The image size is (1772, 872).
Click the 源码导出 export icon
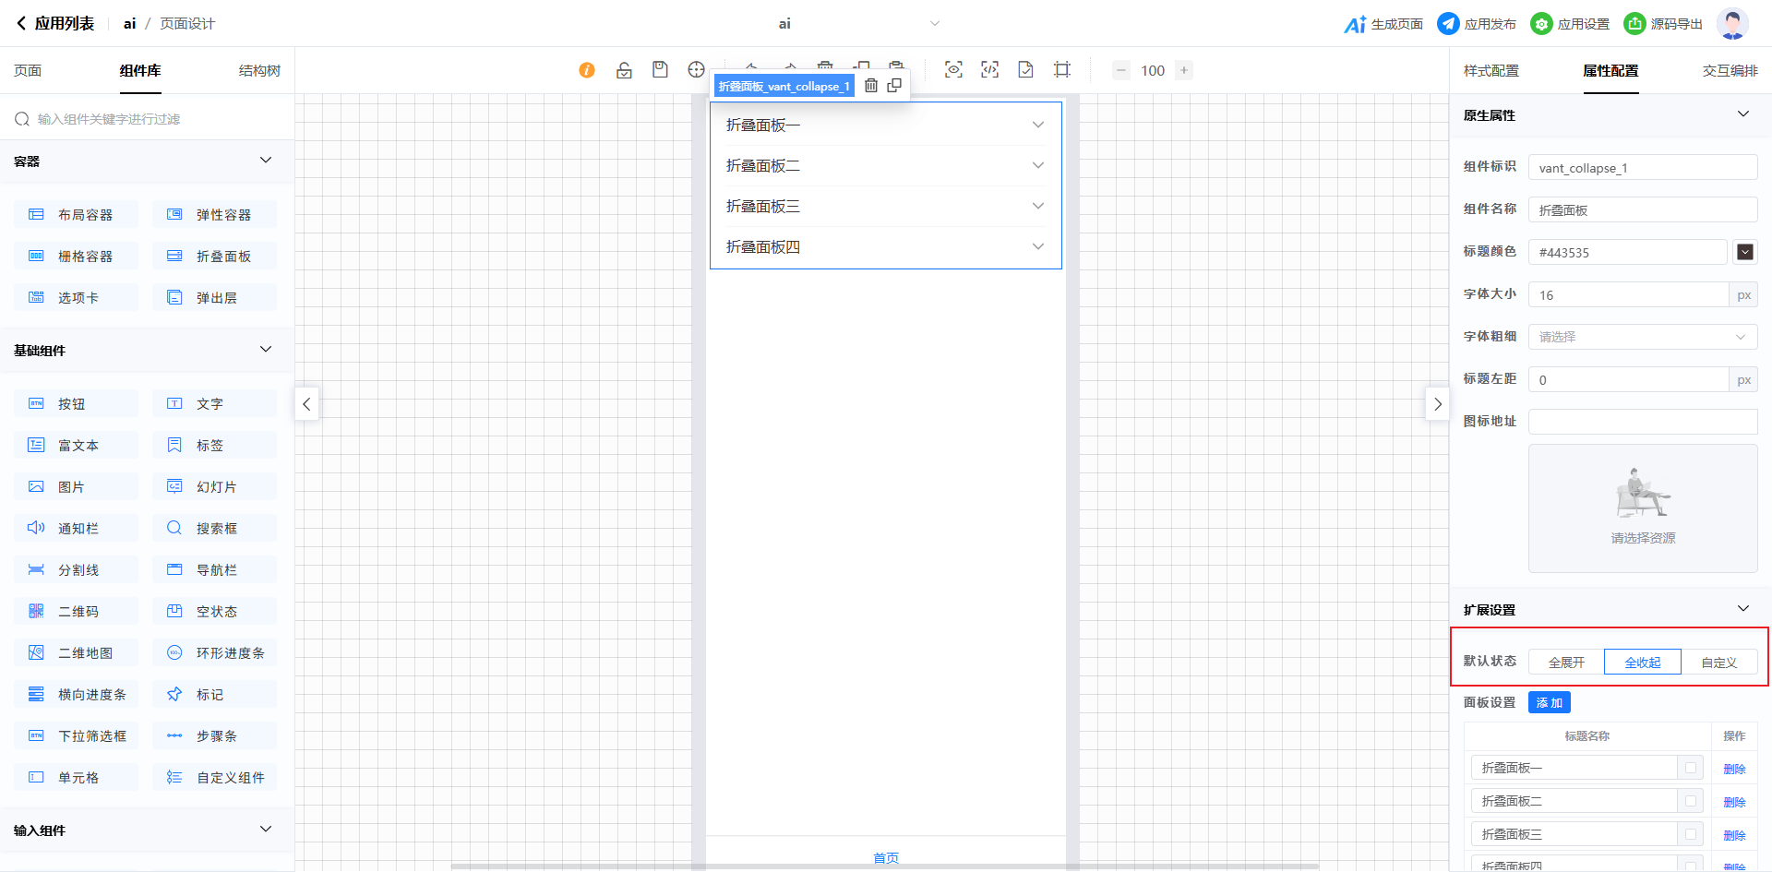coord(1634,24)
